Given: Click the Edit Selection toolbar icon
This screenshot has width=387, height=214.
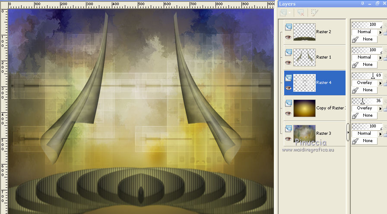Looking at the screenshot, I should [x=314, y=12].
